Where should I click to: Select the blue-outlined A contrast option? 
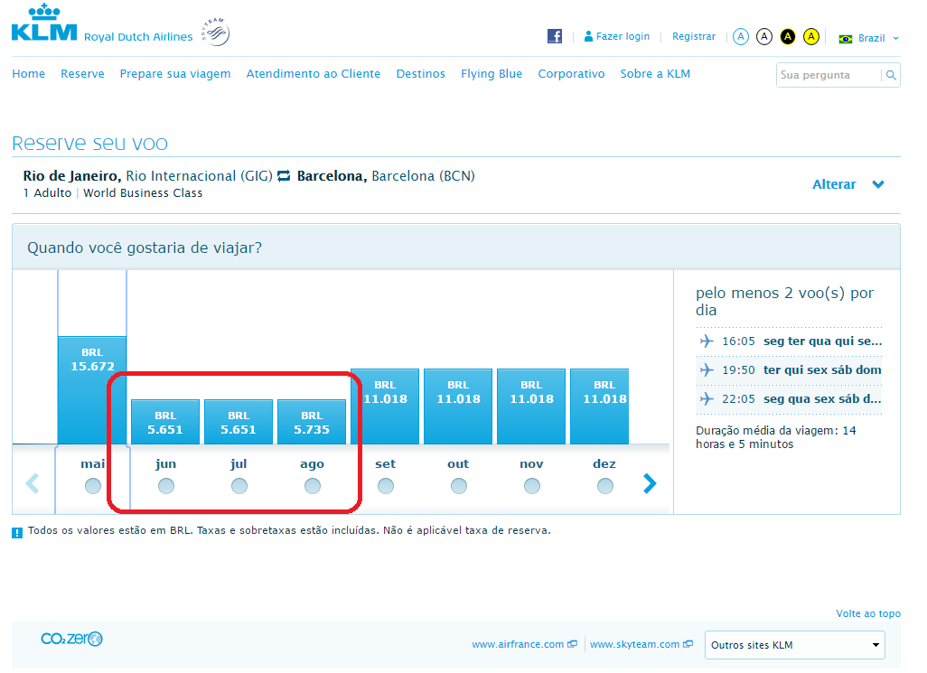(741, 37)
